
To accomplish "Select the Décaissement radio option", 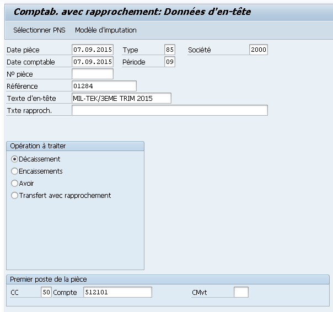I will pos(15,159).
